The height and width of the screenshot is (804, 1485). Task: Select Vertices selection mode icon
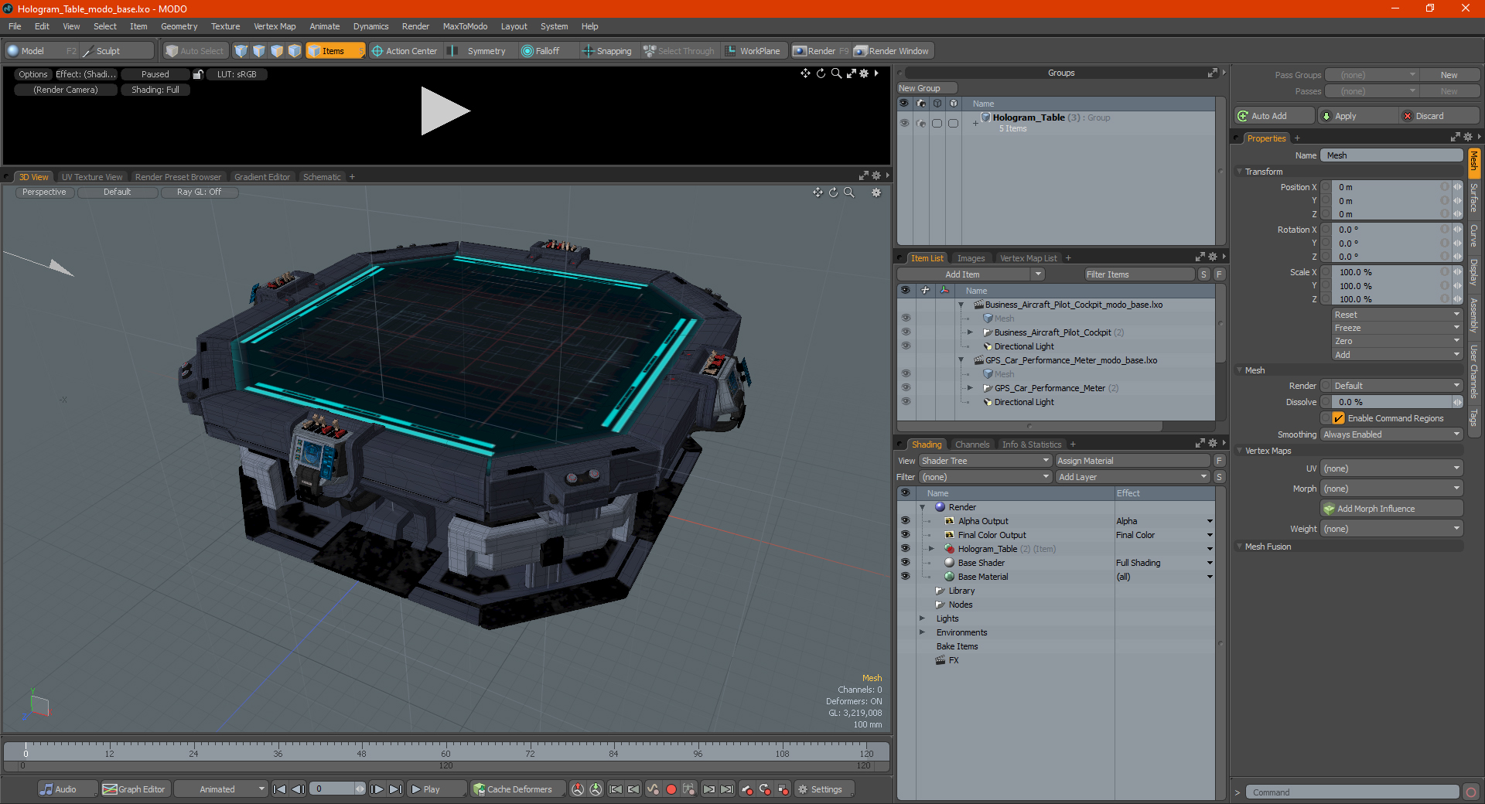(x=241, y=51)
